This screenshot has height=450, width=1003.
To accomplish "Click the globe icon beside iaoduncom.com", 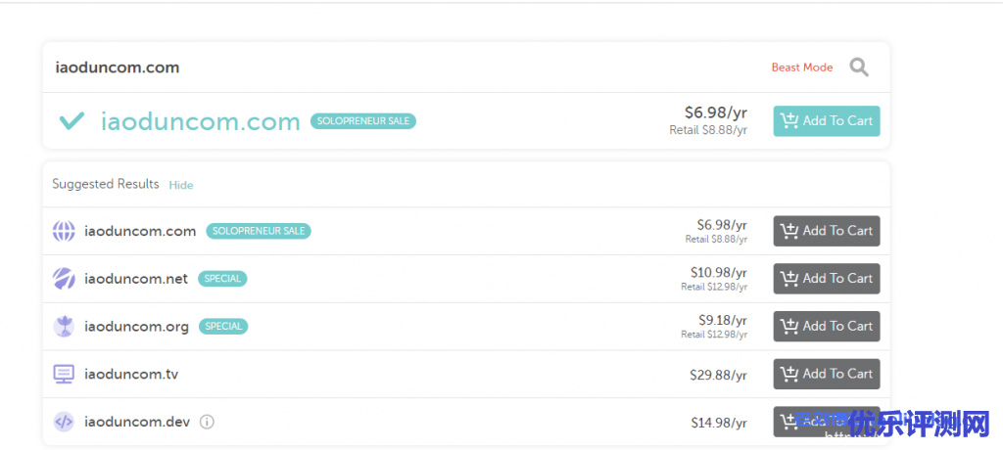I will [64, 232].
